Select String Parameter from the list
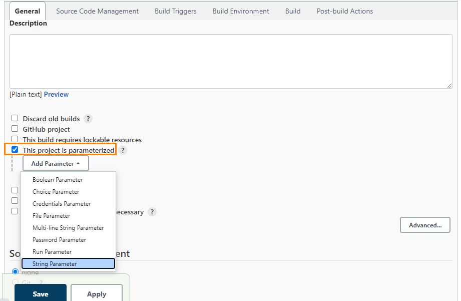 click(68, 263)
